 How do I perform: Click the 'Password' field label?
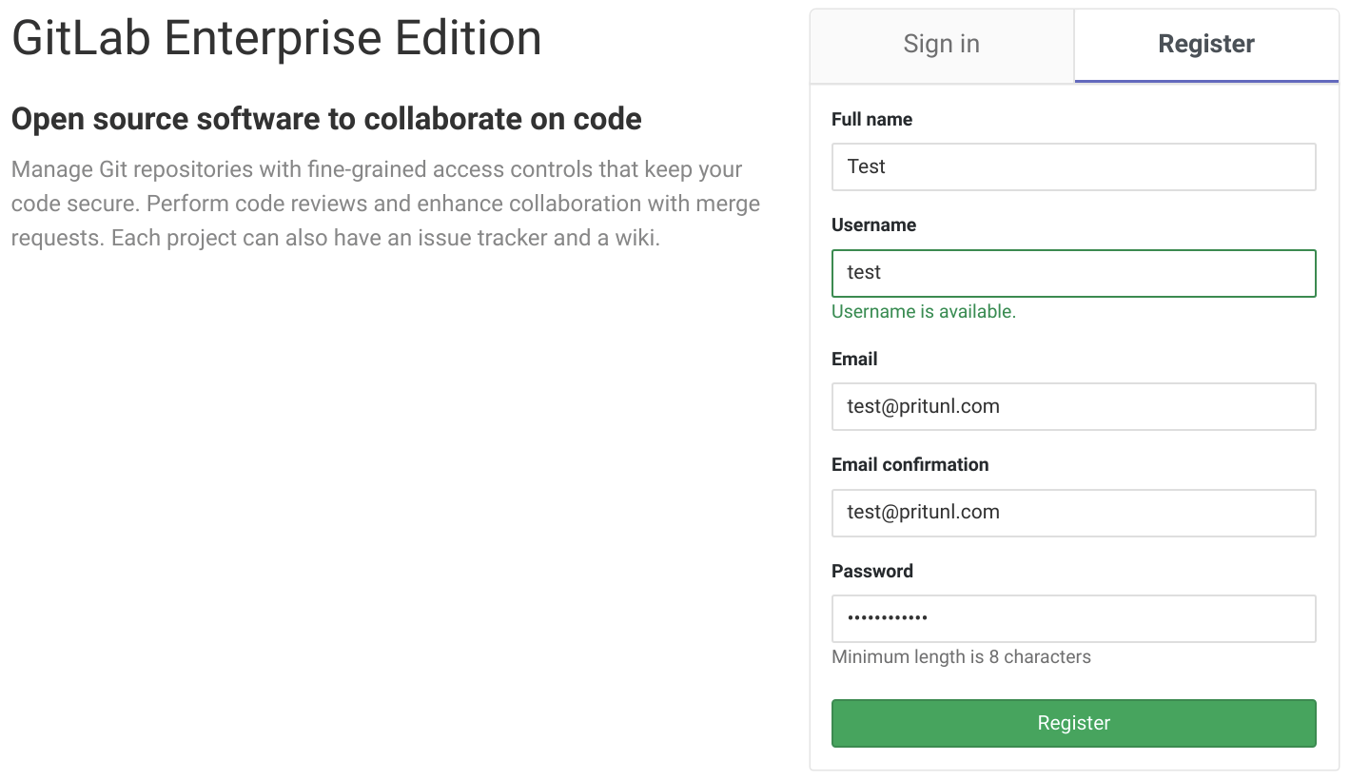coord(871,571)
